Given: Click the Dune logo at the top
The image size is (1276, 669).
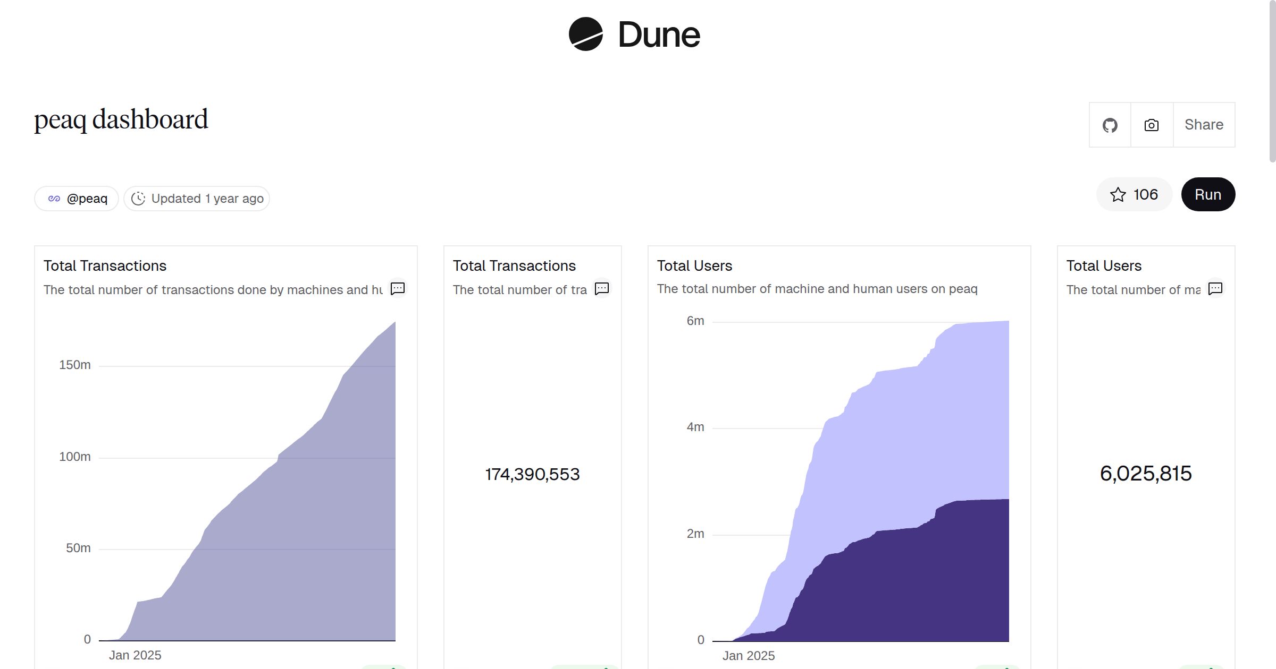Looking at the screenshot, I should [635, 35].
